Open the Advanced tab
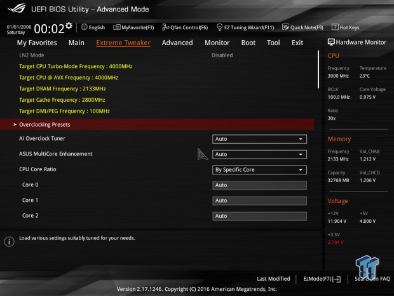 [177, 43]
